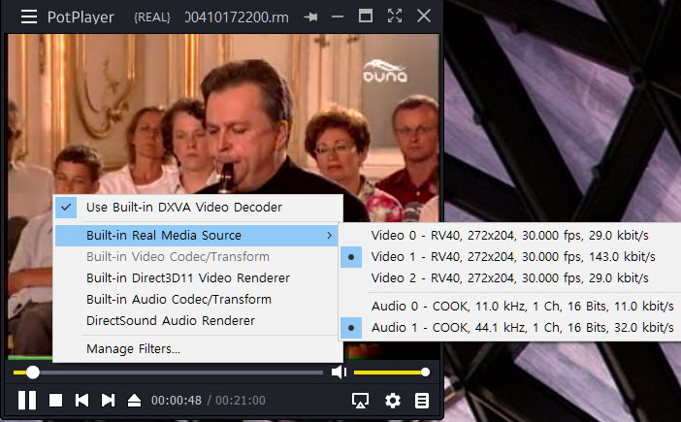
Task: Switch PotPlayer to fullscreen mode
Action: [x=395, y=16]
